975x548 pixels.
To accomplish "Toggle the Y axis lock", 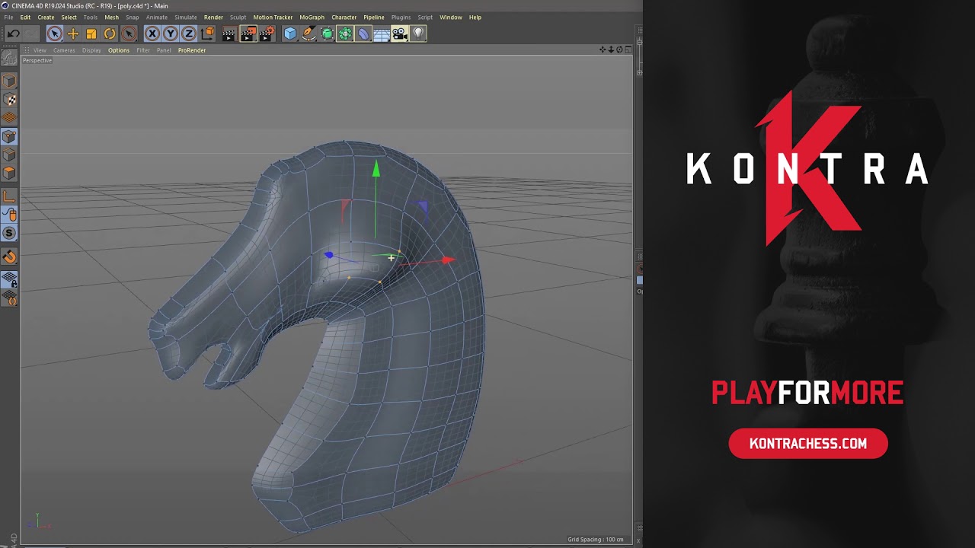I will 171,33.
